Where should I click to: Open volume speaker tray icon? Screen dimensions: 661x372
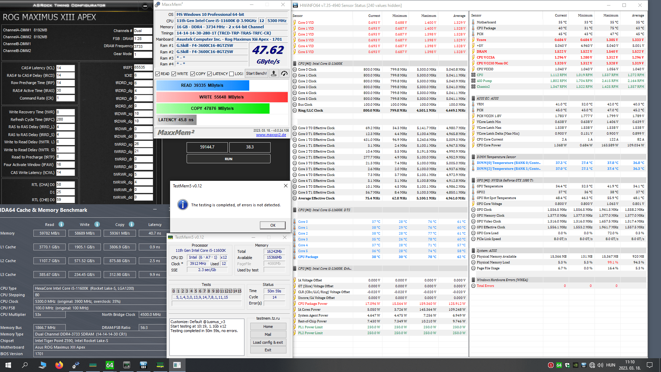600,365
